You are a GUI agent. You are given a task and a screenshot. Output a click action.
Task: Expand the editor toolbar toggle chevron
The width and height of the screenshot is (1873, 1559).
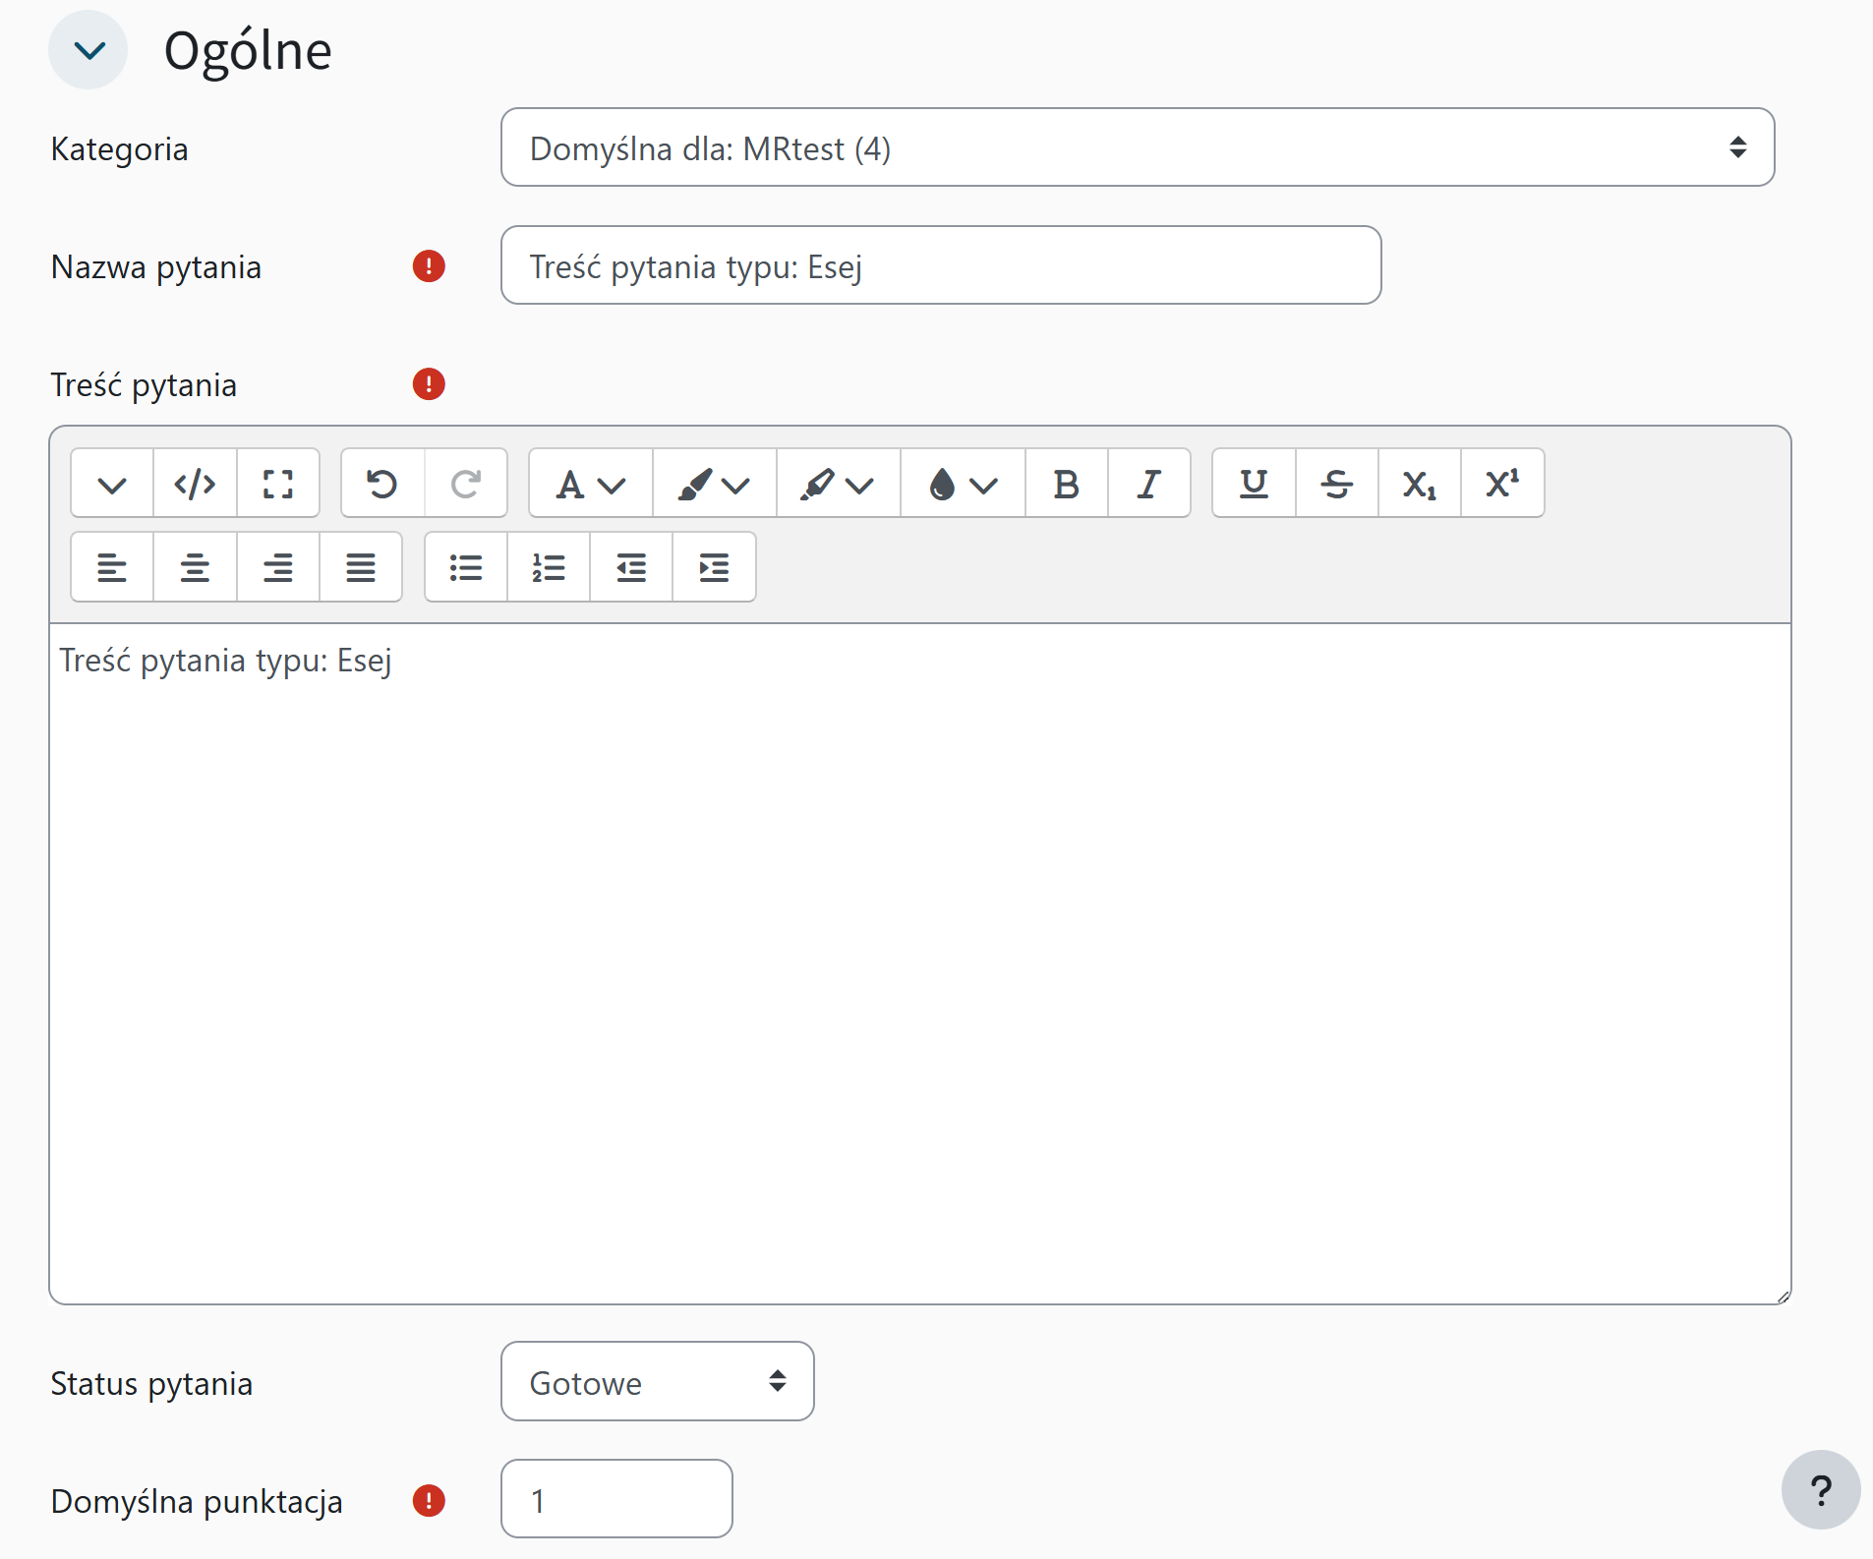(x=112, y=484)
